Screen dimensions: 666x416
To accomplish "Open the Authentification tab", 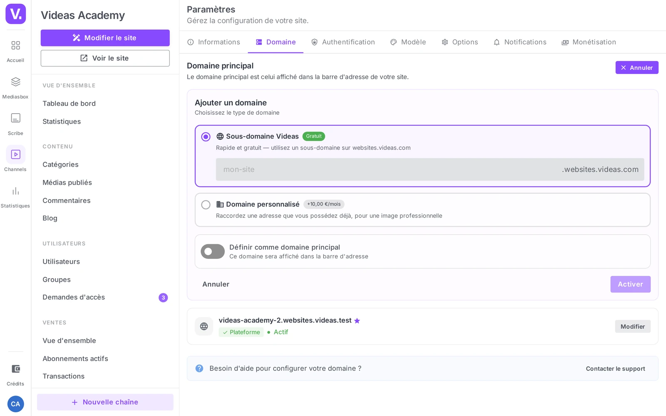I will click(343, 42).
